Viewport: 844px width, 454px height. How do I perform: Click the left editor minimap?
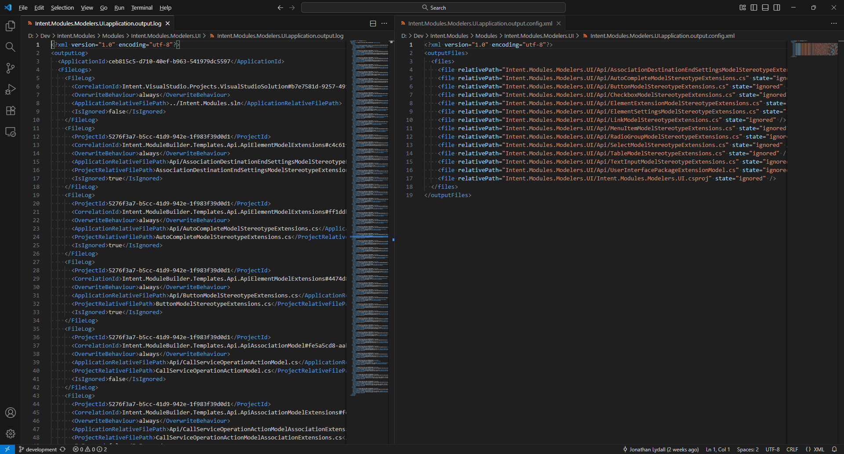pyautogui.click(x=369, y=219)
